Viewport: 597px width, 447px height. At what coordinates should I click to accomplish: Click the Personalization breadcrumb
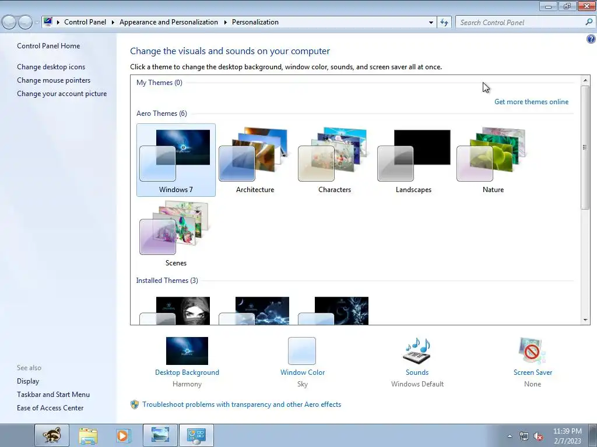(x=255, y=22)
